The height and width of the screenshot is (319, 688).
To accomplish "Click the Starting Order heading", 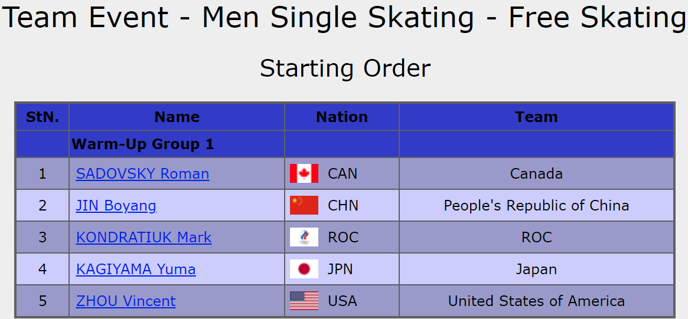I will (x=345, y=68).
